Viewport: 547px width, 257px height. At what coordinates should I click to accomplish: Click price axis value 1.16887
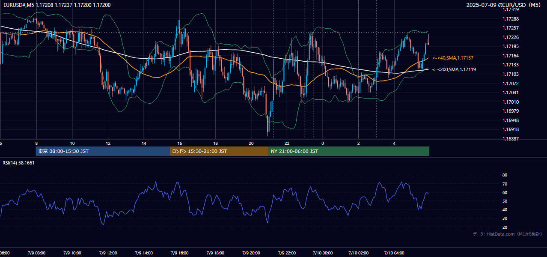(511, 139)
